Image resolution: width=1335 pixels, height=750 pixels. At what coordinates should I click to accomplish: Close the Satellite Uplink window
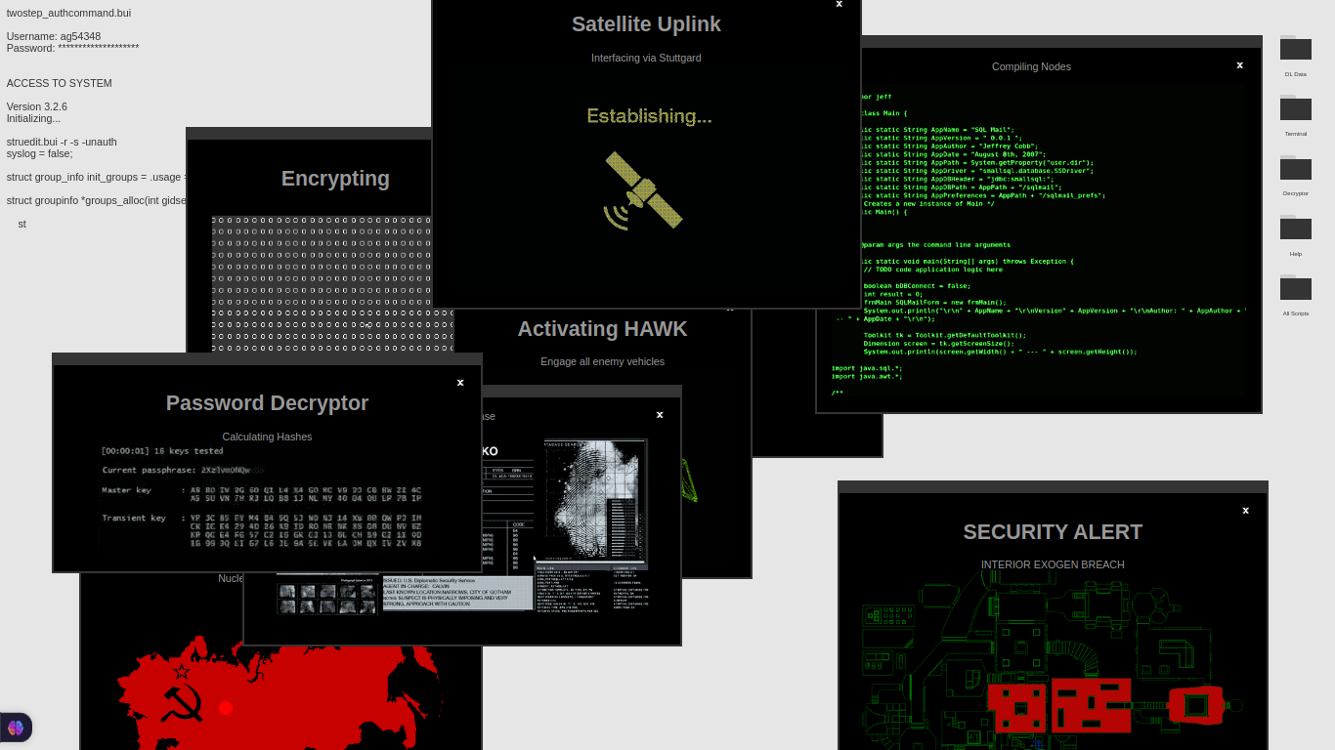coord(839,4)
